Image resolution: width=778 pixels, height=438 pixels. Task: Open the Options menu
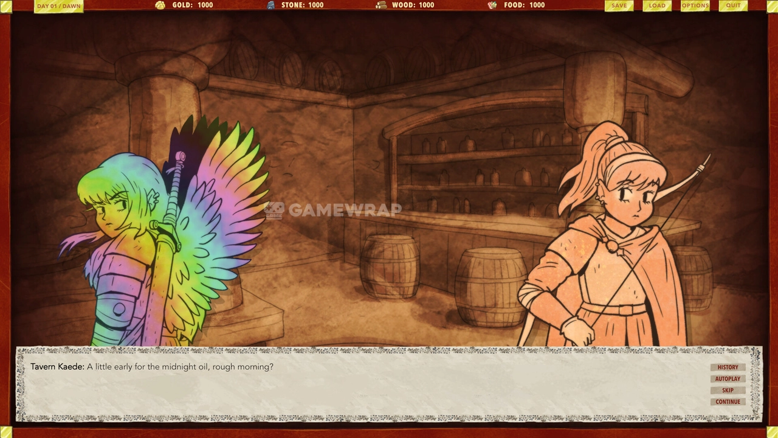(x=695, y=5)
